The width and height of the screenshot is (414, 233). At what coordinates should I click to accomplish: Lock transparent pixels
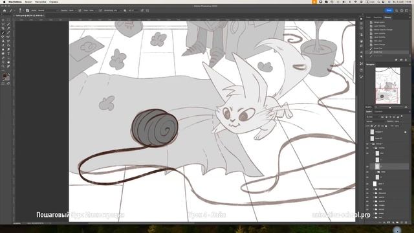click(x=372, y=126)
